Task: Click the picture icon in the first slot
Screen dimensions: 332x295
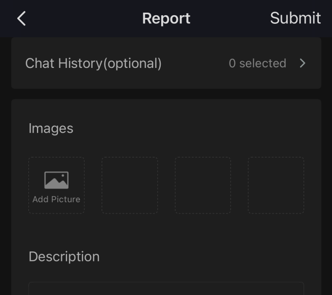Action: coord(56,180)
